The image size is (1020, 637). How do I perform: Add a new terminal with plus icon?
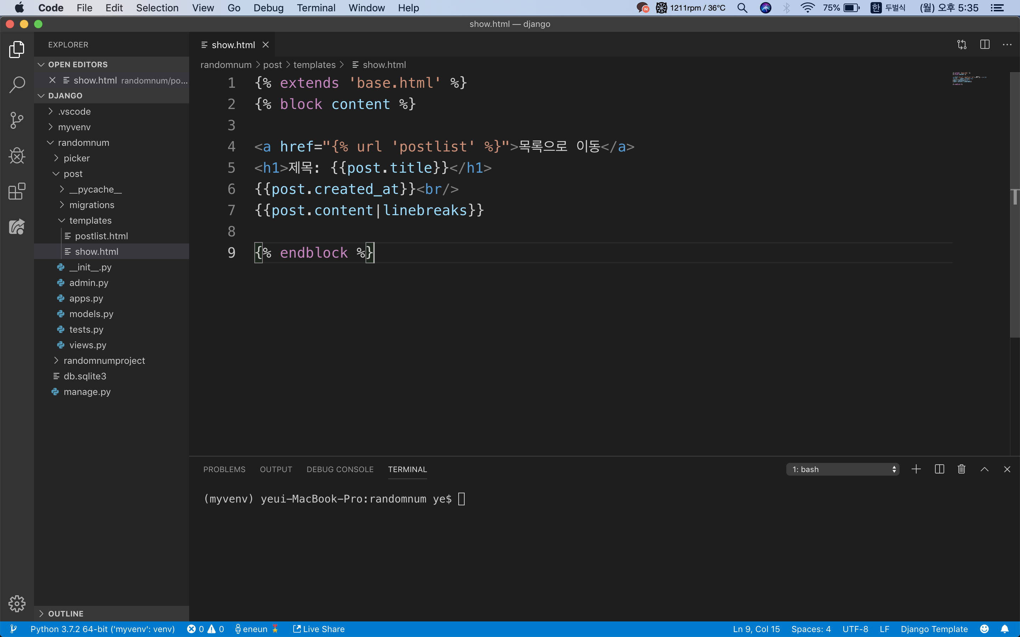[x=916, y=469]
